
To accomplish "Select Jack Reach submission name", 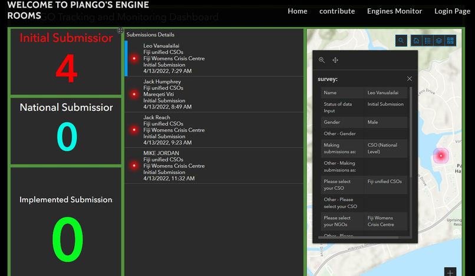I will point(157,117).
